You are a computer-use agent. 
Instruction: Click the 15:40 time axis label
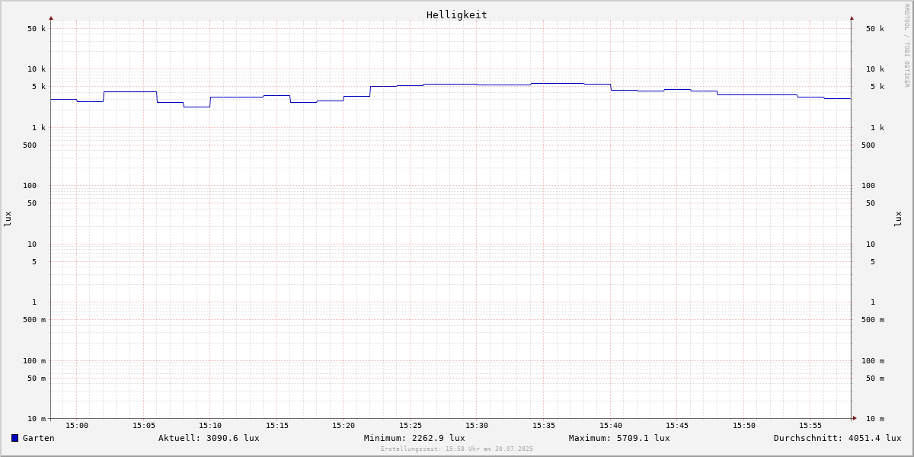pos(610,426)
